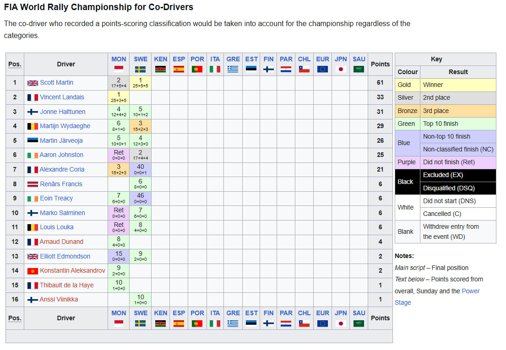Image resolution: width=506 pixels, height=350 pixels.
Task: Open Scott Martin's page
Action: tap(56, 82)
